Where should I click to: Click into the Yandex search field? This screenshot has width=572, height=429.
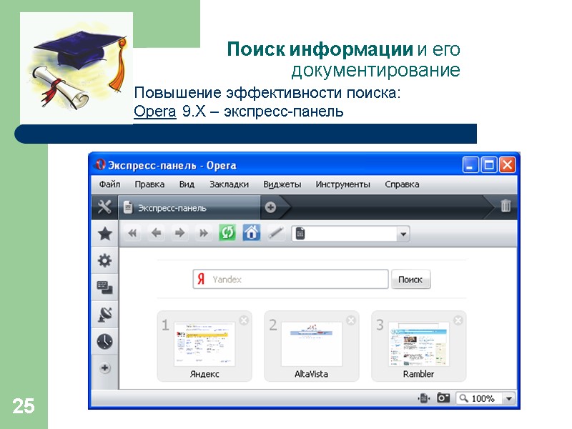tap(290, 280)
